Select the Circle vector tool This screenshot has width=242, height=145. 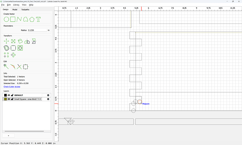6,19
